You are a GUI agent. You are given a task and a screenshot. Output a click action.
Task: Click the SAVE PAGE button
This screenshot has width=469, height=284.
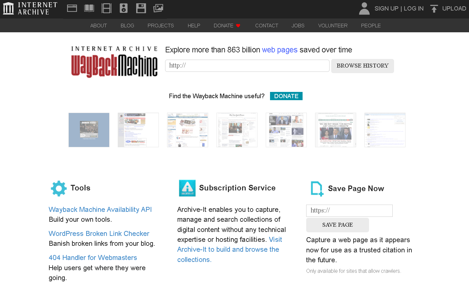pos(337,225)
